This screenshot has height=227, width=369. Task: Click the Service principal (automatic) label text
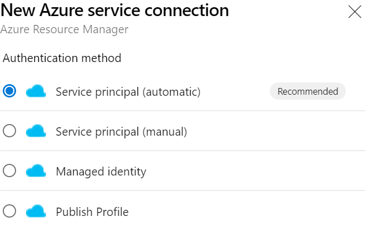[x=128, y=91]
